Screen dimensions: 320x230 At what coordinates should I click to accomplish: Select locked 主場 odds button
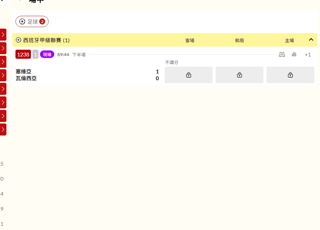point(290,75)
